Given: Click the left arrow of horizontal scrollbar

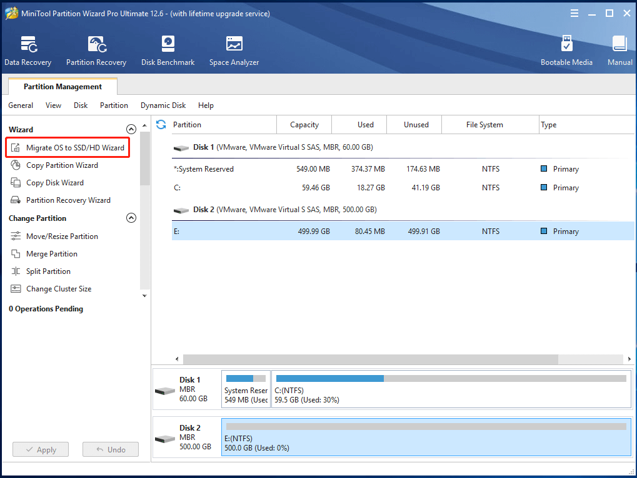Looking at the screenshot, I should pyautogui.click(x=177, y=359).
